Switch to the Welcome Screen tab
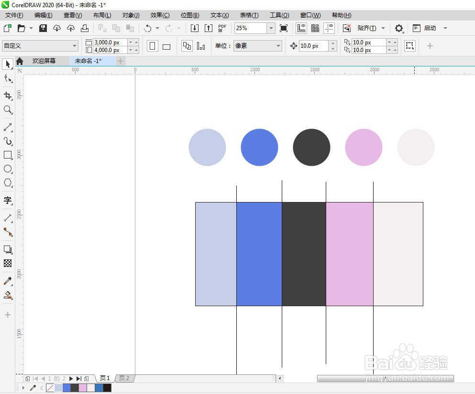The height and width of the screenshot is (394, 475). click(x=44, y=61)
